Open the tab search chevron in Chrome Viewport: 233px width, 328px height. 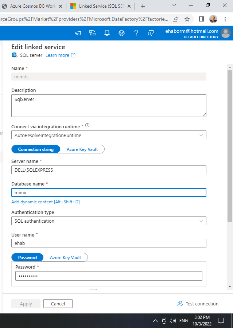coord(174,5)
